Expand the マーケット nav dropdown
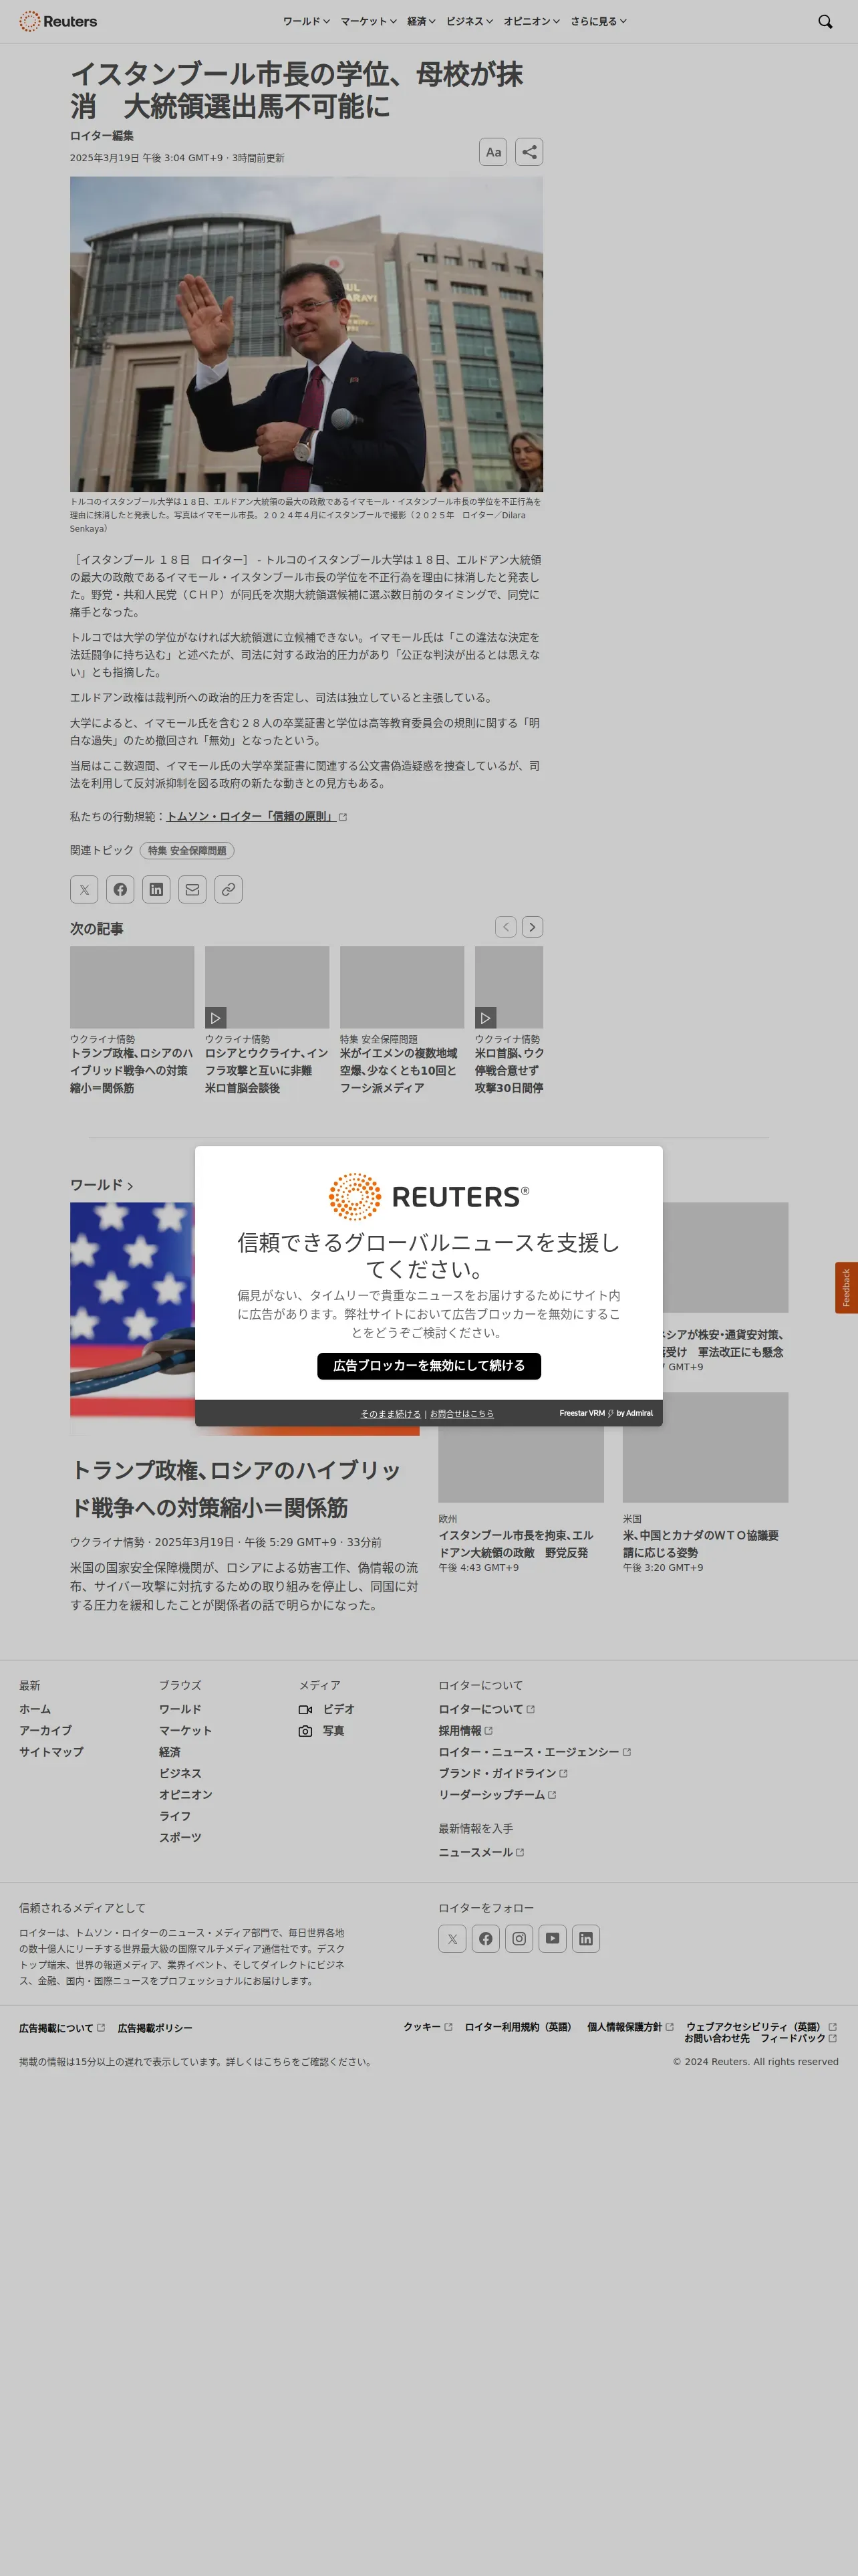Image resolution: width=858 pixels, height=2576 pixels. pyautogui.click(x=369, y=21)
